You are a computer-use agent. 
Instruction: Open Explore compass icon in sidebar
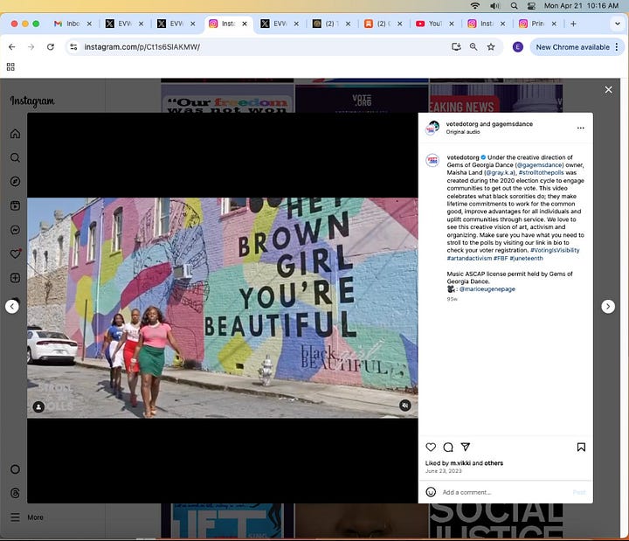point(15,182)
